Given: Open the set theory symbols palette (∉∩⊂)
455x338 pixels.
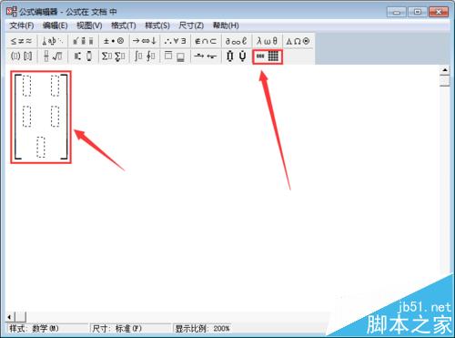Looking at the screenshot, I should (206, 41).
